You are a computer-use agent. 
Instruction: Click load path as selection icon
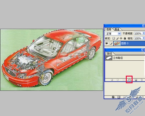pyautogui.click(x=124, y=80)
